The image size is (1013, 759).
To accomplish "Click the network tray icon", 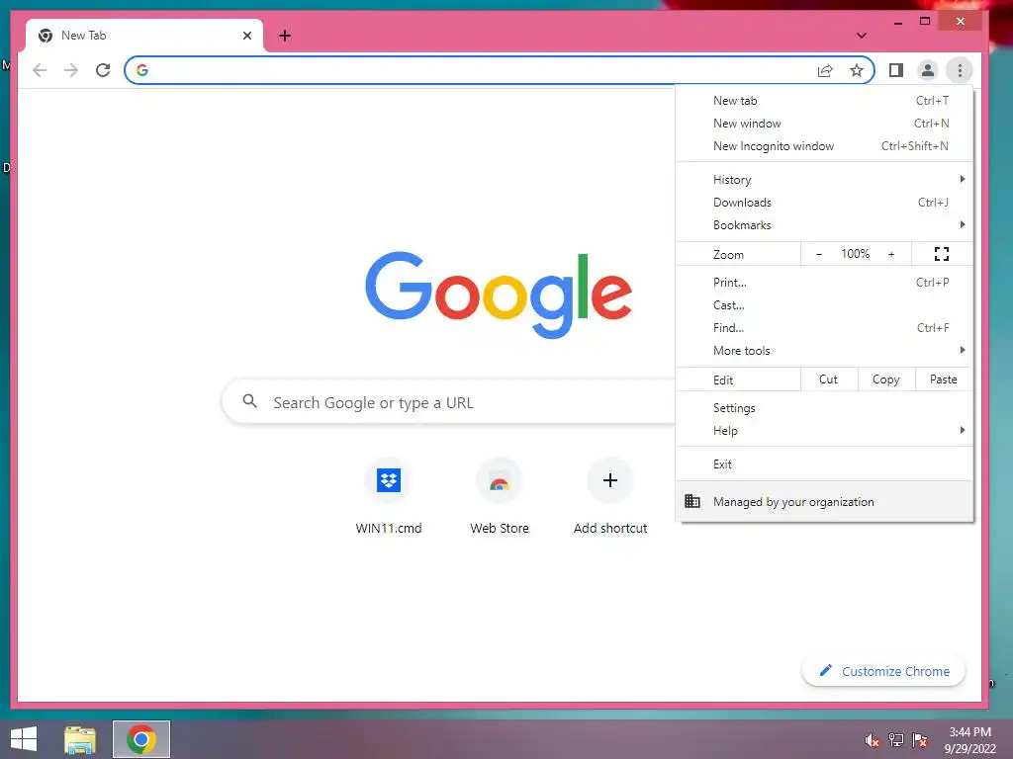I will (x=896, y=740).
